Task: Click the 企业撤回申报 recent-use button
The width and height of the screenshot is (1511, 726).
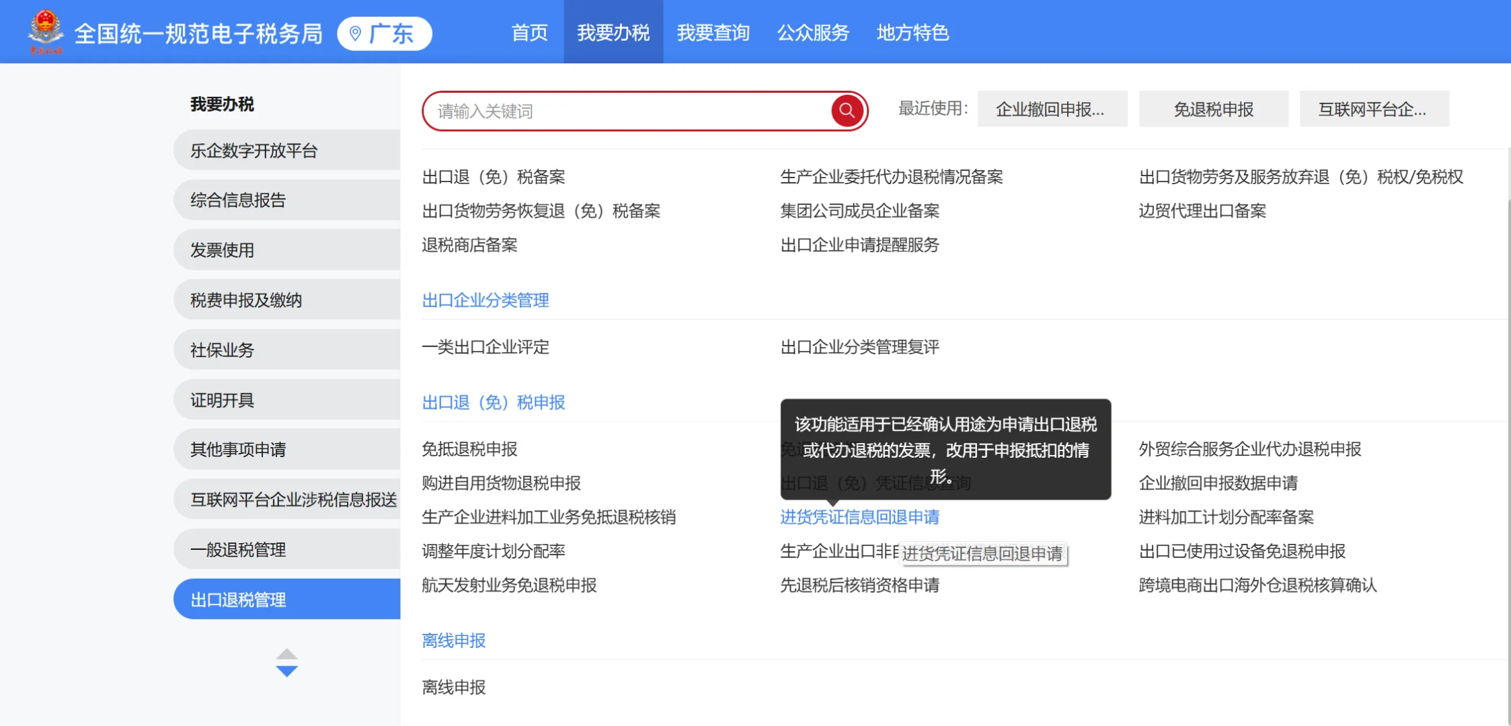Action: pos(1052,109)
